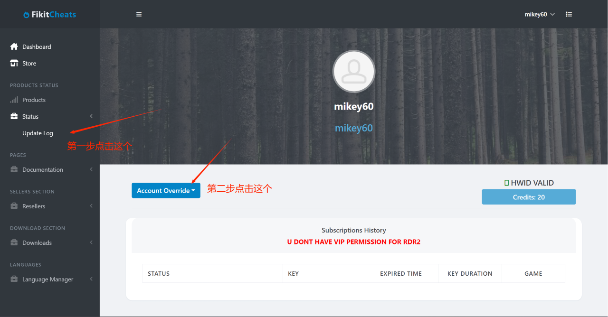Expand the Language Manager chevron
Image resolution: width=608 pixels, height=317 pixels.
91,279
